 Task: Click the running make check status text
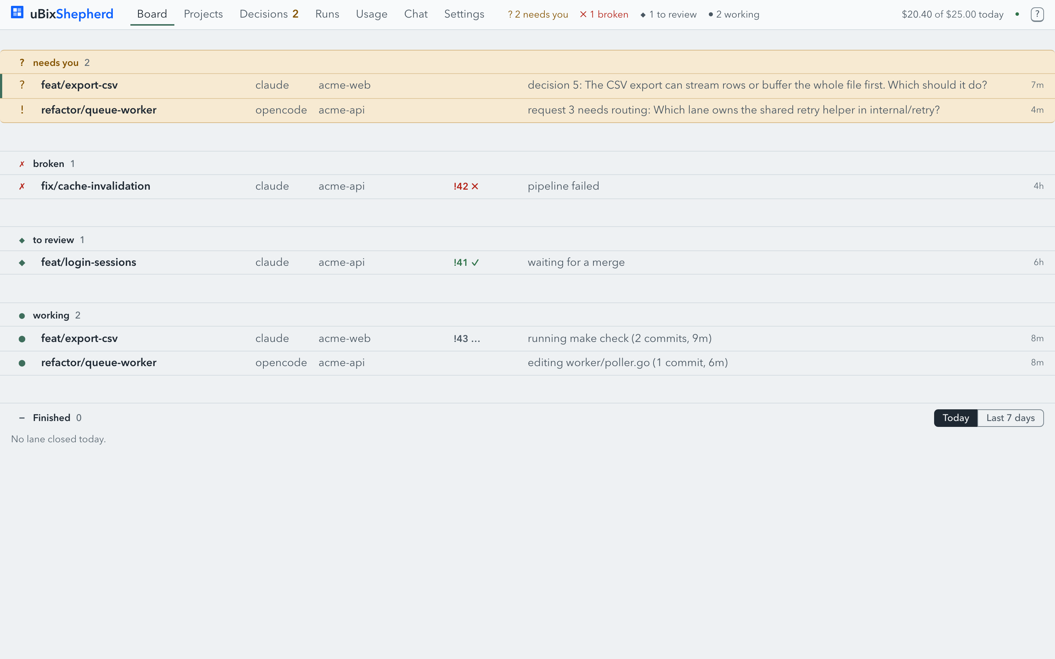(x=619, y=339)
